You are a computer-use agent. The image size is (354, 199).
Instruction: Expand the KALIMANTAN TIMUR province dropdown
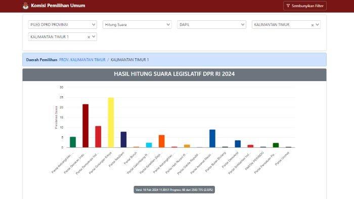coord(317,25)
